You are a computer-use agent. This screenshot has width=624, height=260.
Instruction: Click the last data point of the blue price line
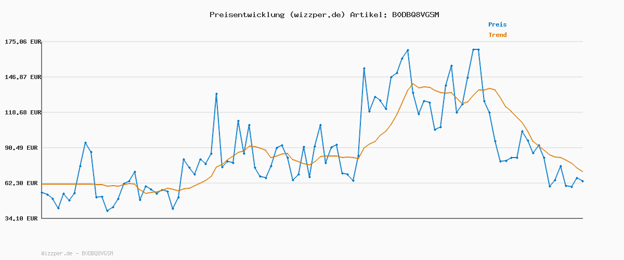coord(582,181)
